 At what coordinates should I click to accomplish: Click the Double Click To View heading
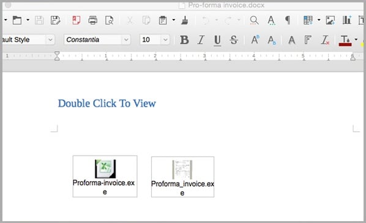pos(107,104)
